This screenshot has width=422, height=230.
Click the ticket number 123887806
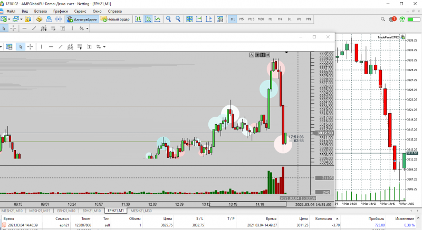(x=83, y=225)
